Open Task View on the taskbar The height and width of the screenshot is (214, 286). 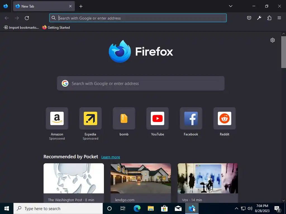click(123, 208)
